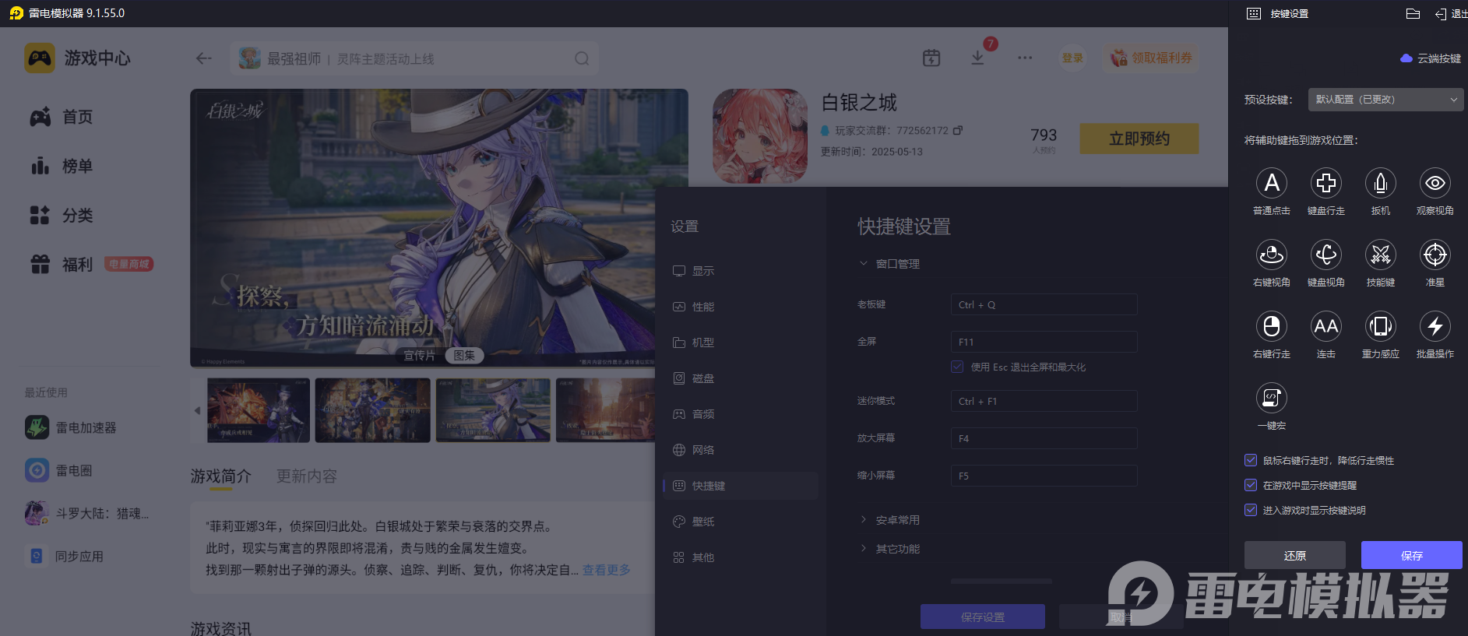Image resolution: width=1468 pixels, height=636 pixels.
Task: Toggle 进入游戏时显示按键说明 checkbox
Action: point(1251,510)
